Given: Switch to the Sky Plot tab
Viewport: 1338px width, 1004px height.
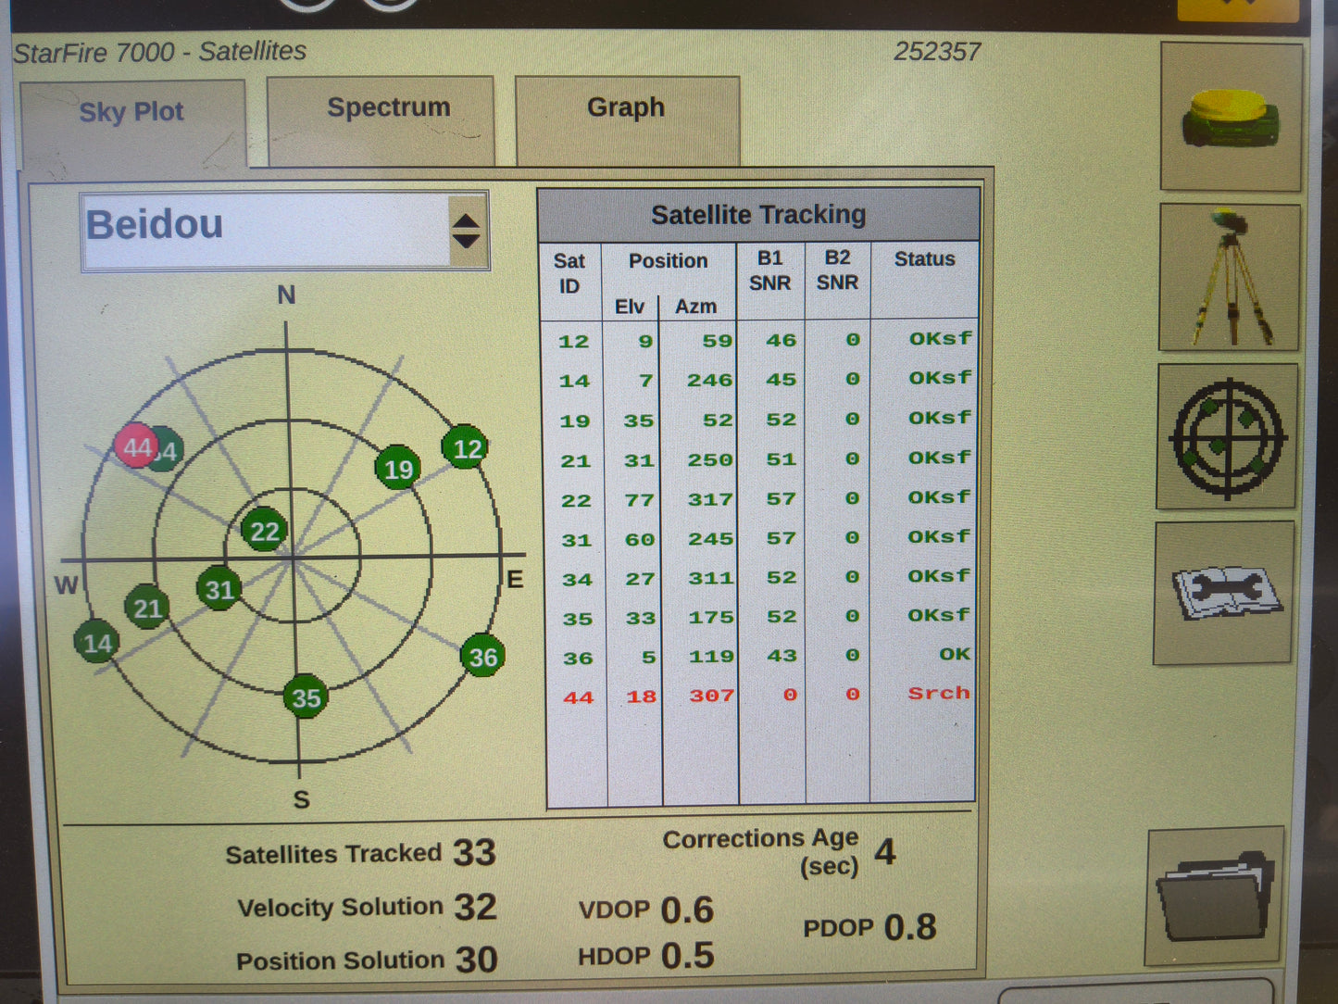Looking at the screenshot, I should (132, 122).
